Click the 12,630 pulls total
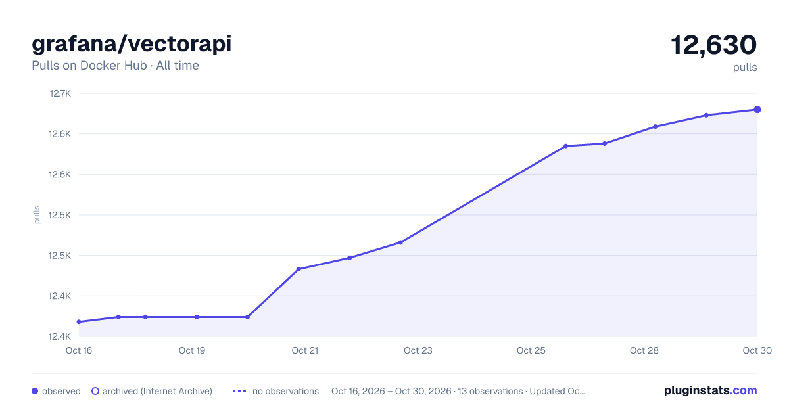The height and width of the screenshot is (414, 789). tap(713, 45)
